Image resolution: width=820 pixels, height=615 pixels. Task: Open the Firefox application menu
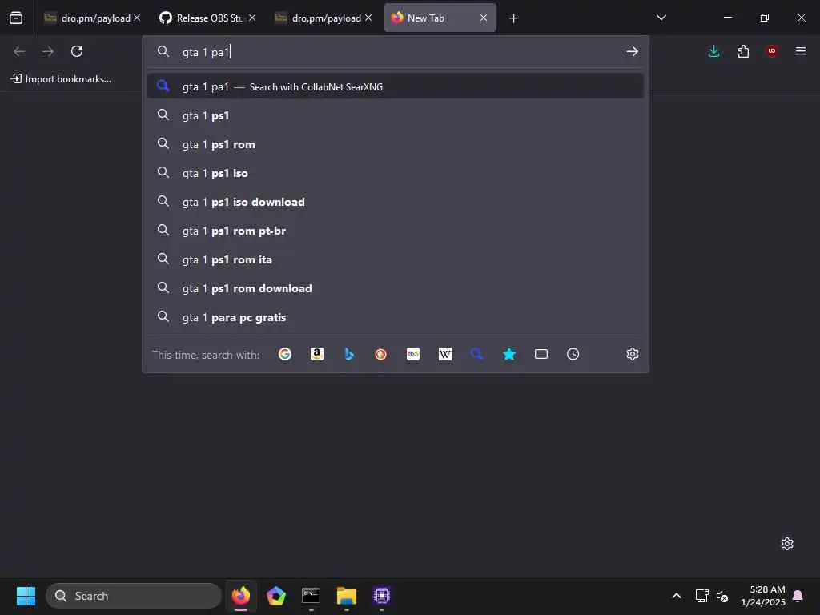[x=801, y=51]
